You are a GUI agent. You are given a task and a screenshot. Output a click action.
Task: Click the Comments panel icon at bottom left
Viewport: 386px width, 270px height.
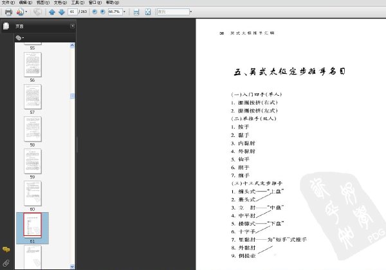[6, 249]
